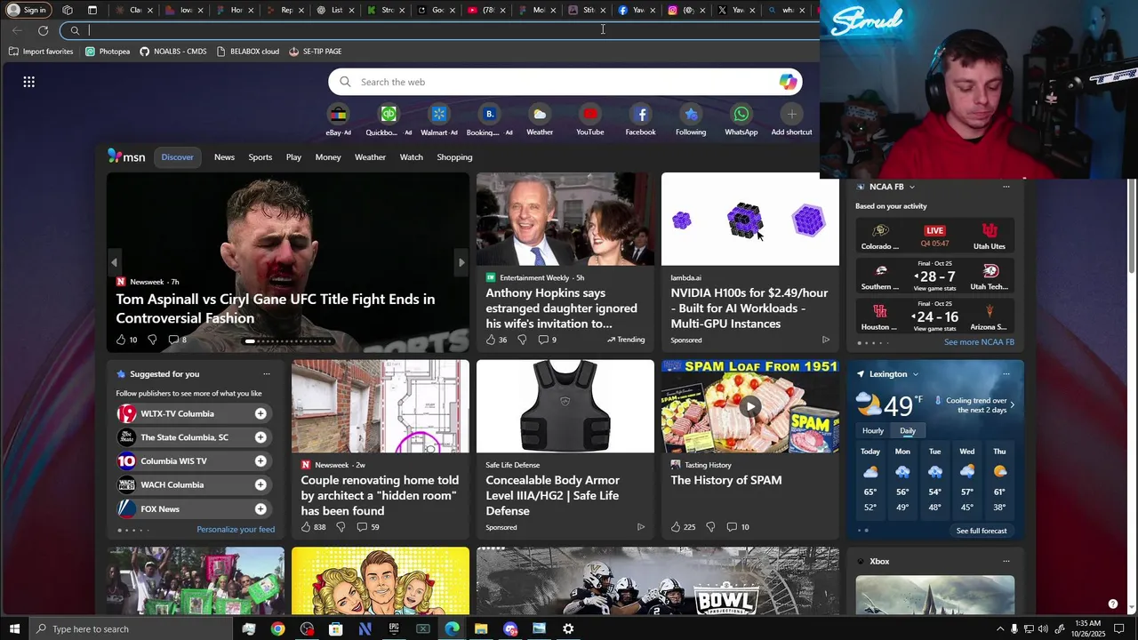
Task: Open more options for Xbox card
Action: (1006, 561)
